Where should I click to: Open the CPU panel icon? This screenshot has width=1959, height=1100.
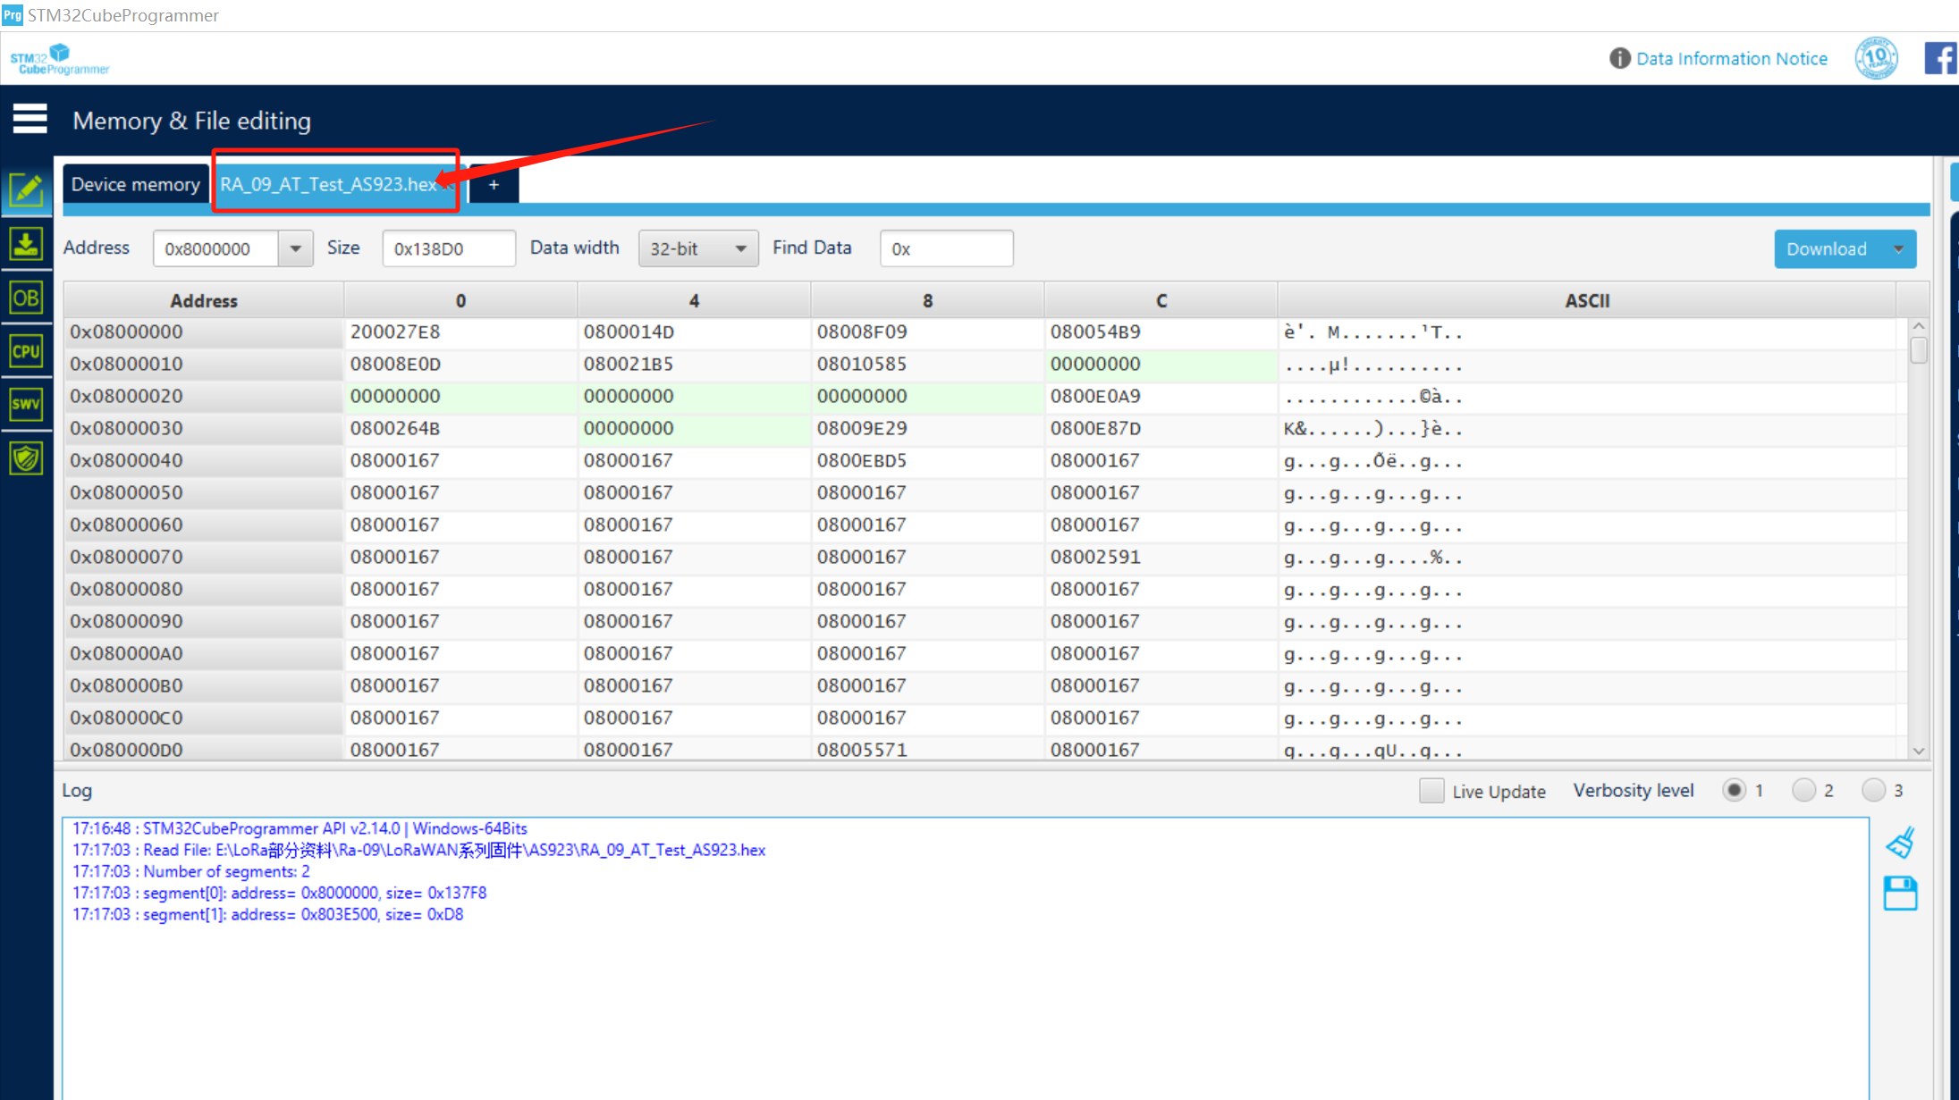pyautogui.click(x=26, y=351)
